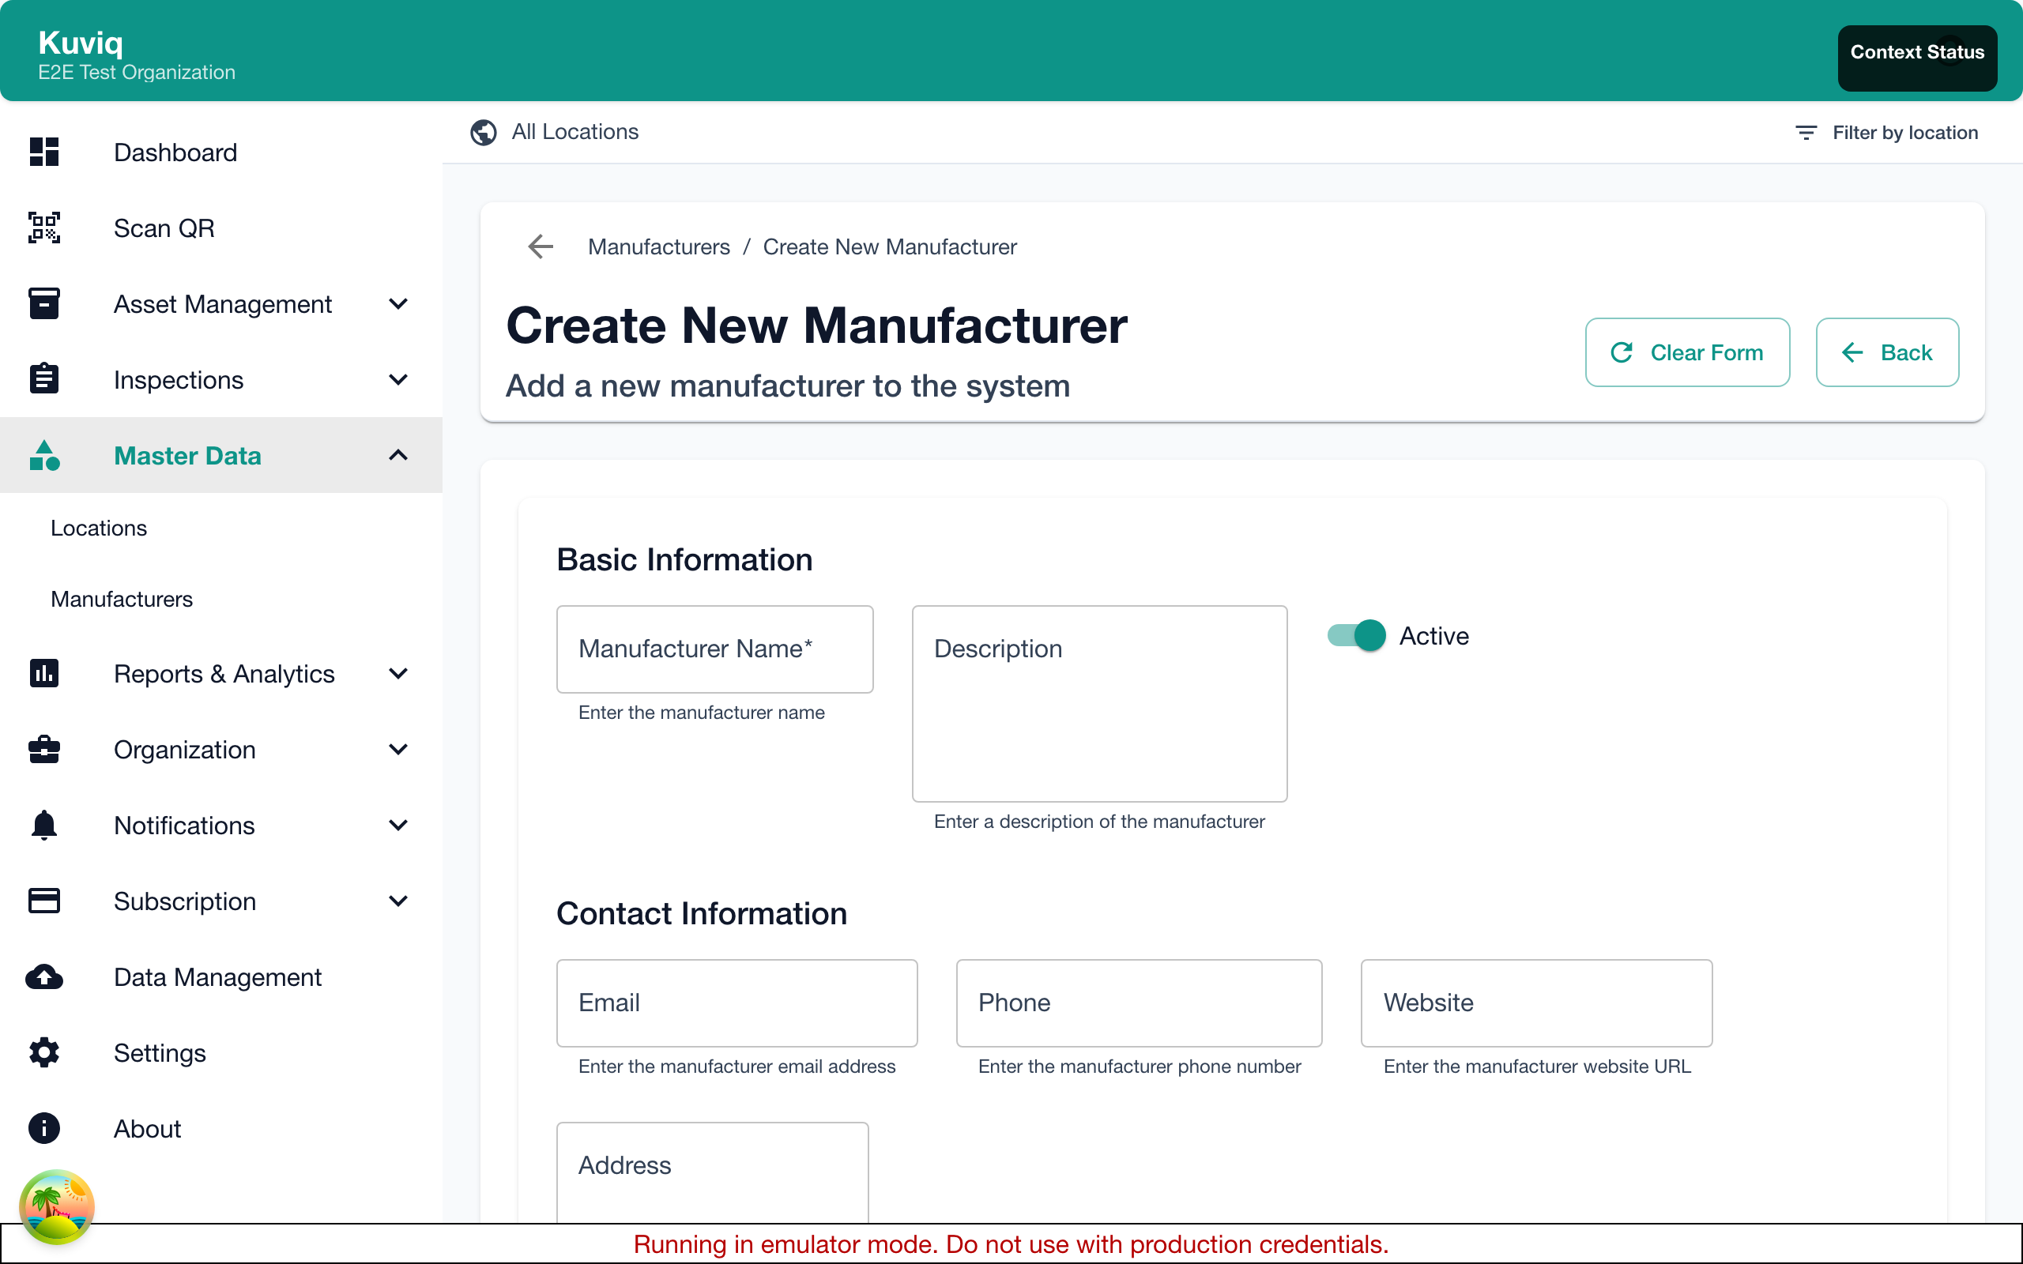Click the Manufacturers breadcrumb link

(x=659, y=246)
